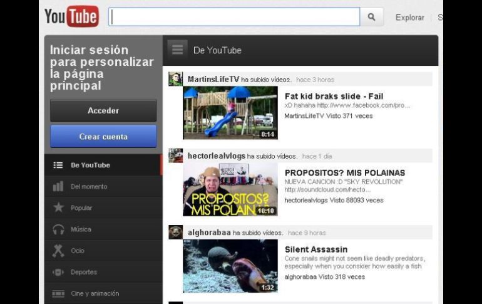Open the guide menu icon beside De YouTube
This screenshot has height=304, width=482.
point(177,50)
